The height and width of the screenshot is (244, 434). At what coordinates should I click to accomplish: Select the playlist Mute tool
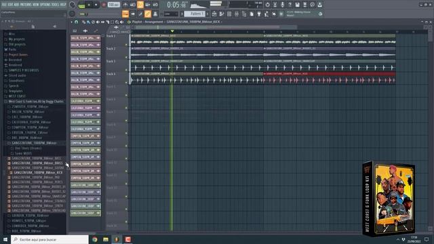point(98,22)
